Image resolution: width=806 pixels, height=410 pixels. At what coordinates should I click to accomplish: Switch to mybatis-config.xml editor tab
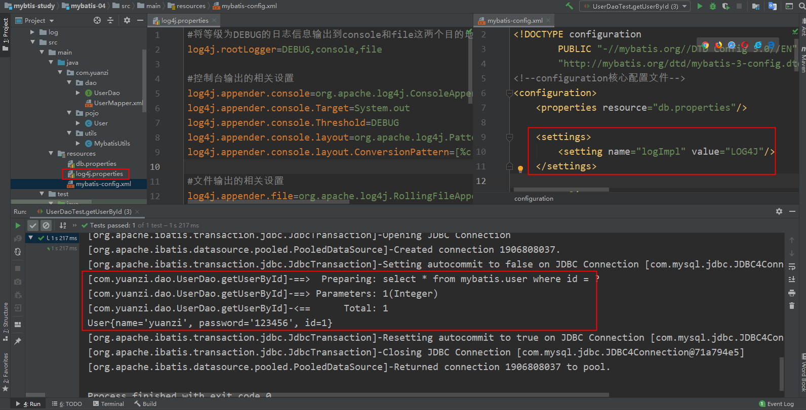pyautogui.click(x=514, y=20)
